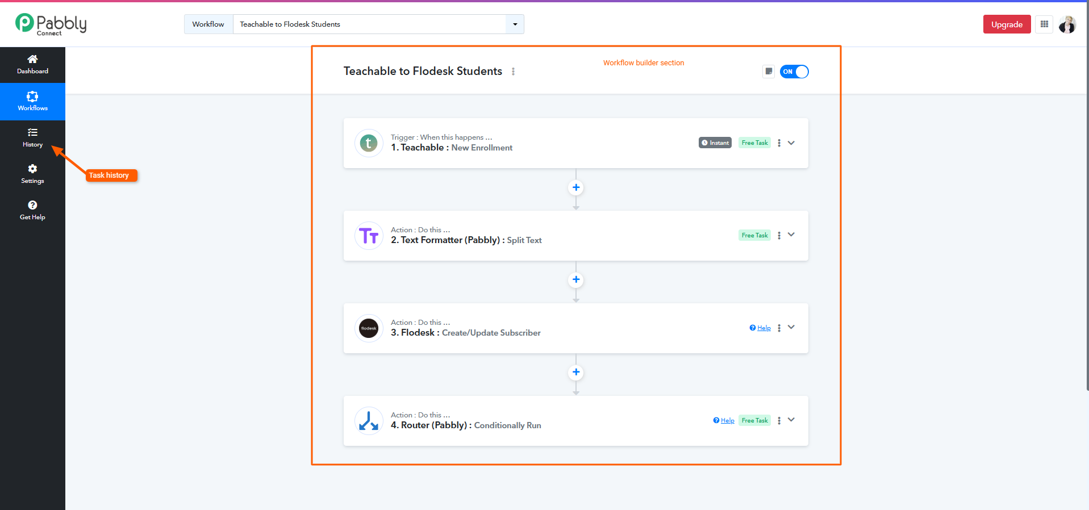This screenshot has width=1089, height=510.
Task: Go to Workflows in sidebar
Action: pos(32,101)
